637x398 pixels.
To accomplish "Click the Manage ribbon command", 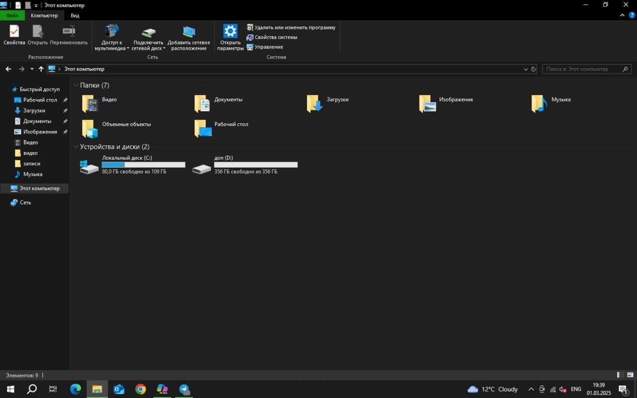I will pos(265,47).
